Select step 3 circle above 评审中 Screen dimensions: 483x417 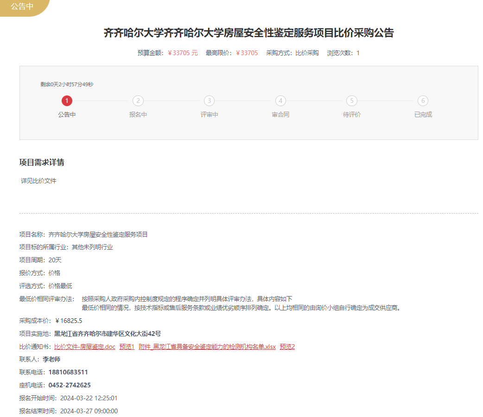point(210,101)
